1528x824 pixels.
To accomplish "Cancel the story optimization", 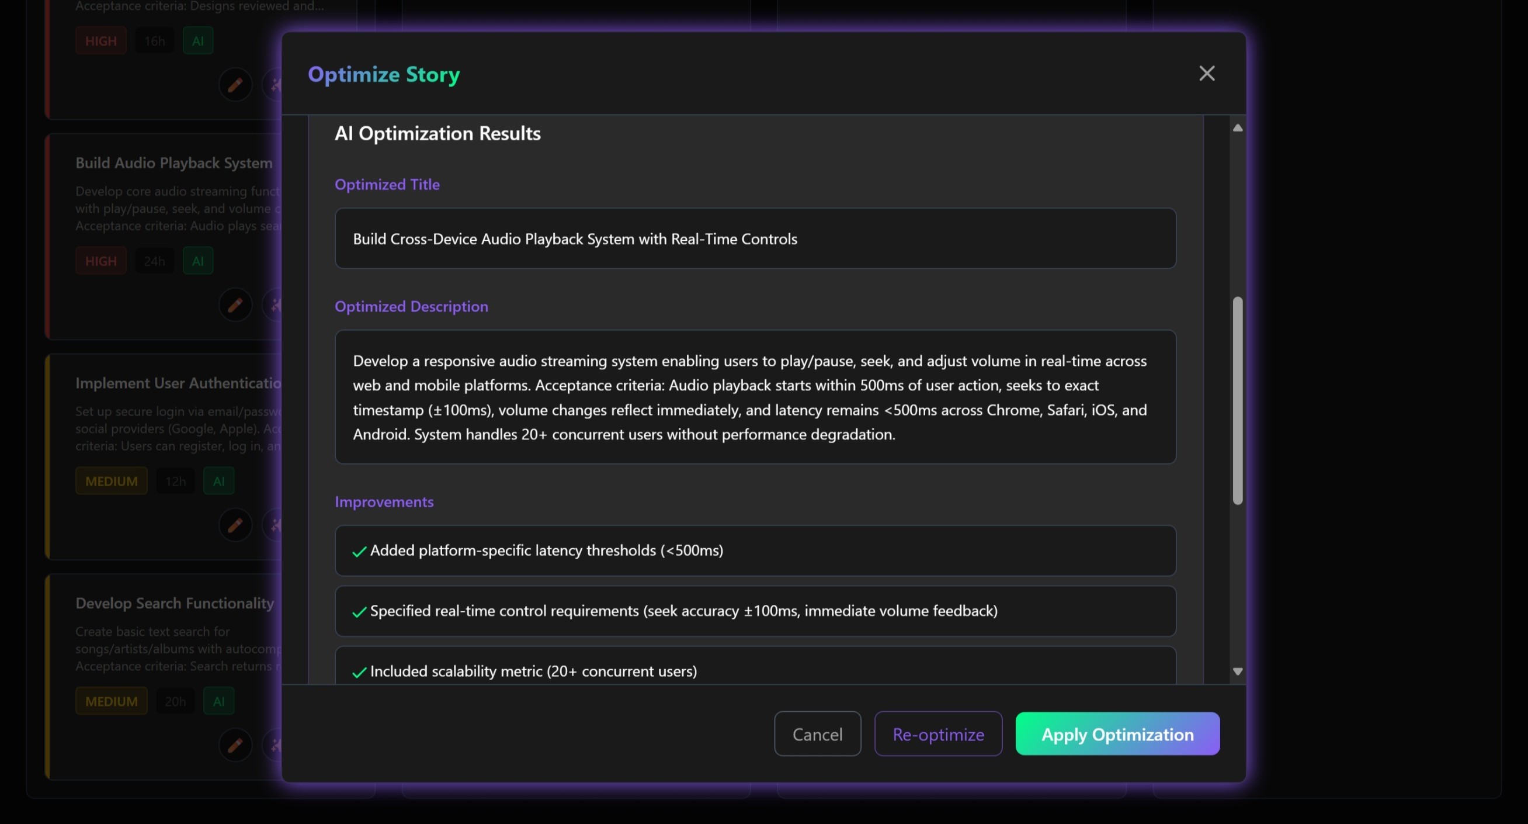I will pyautogui.click(x=817, y=734).
